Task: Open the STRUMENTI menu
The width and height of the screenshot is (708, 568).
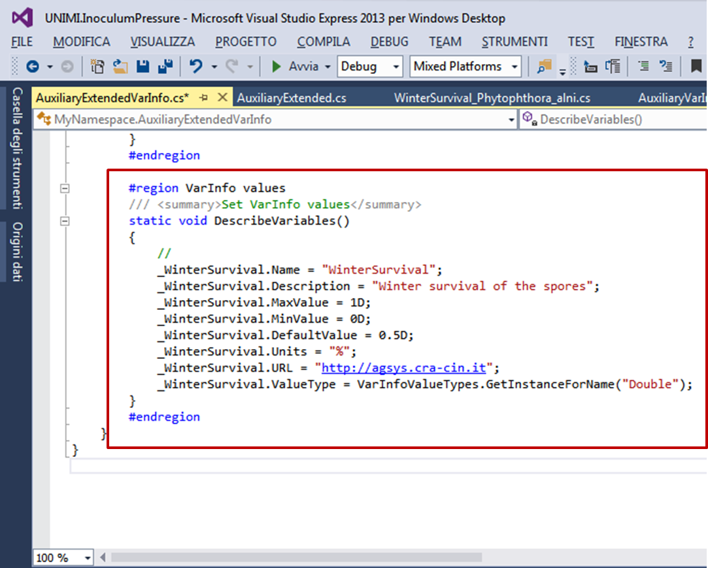Action: tap(514, 42)
